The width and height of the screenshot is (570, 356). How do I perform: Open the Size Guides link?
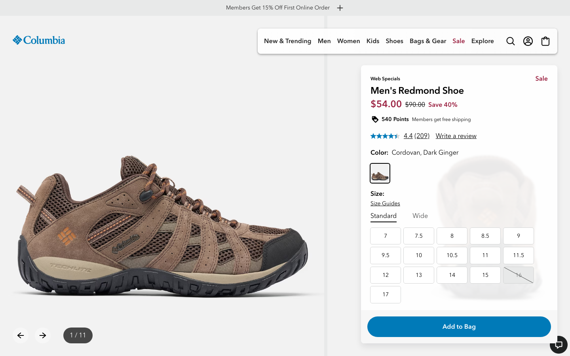click(x=385, y=204)
